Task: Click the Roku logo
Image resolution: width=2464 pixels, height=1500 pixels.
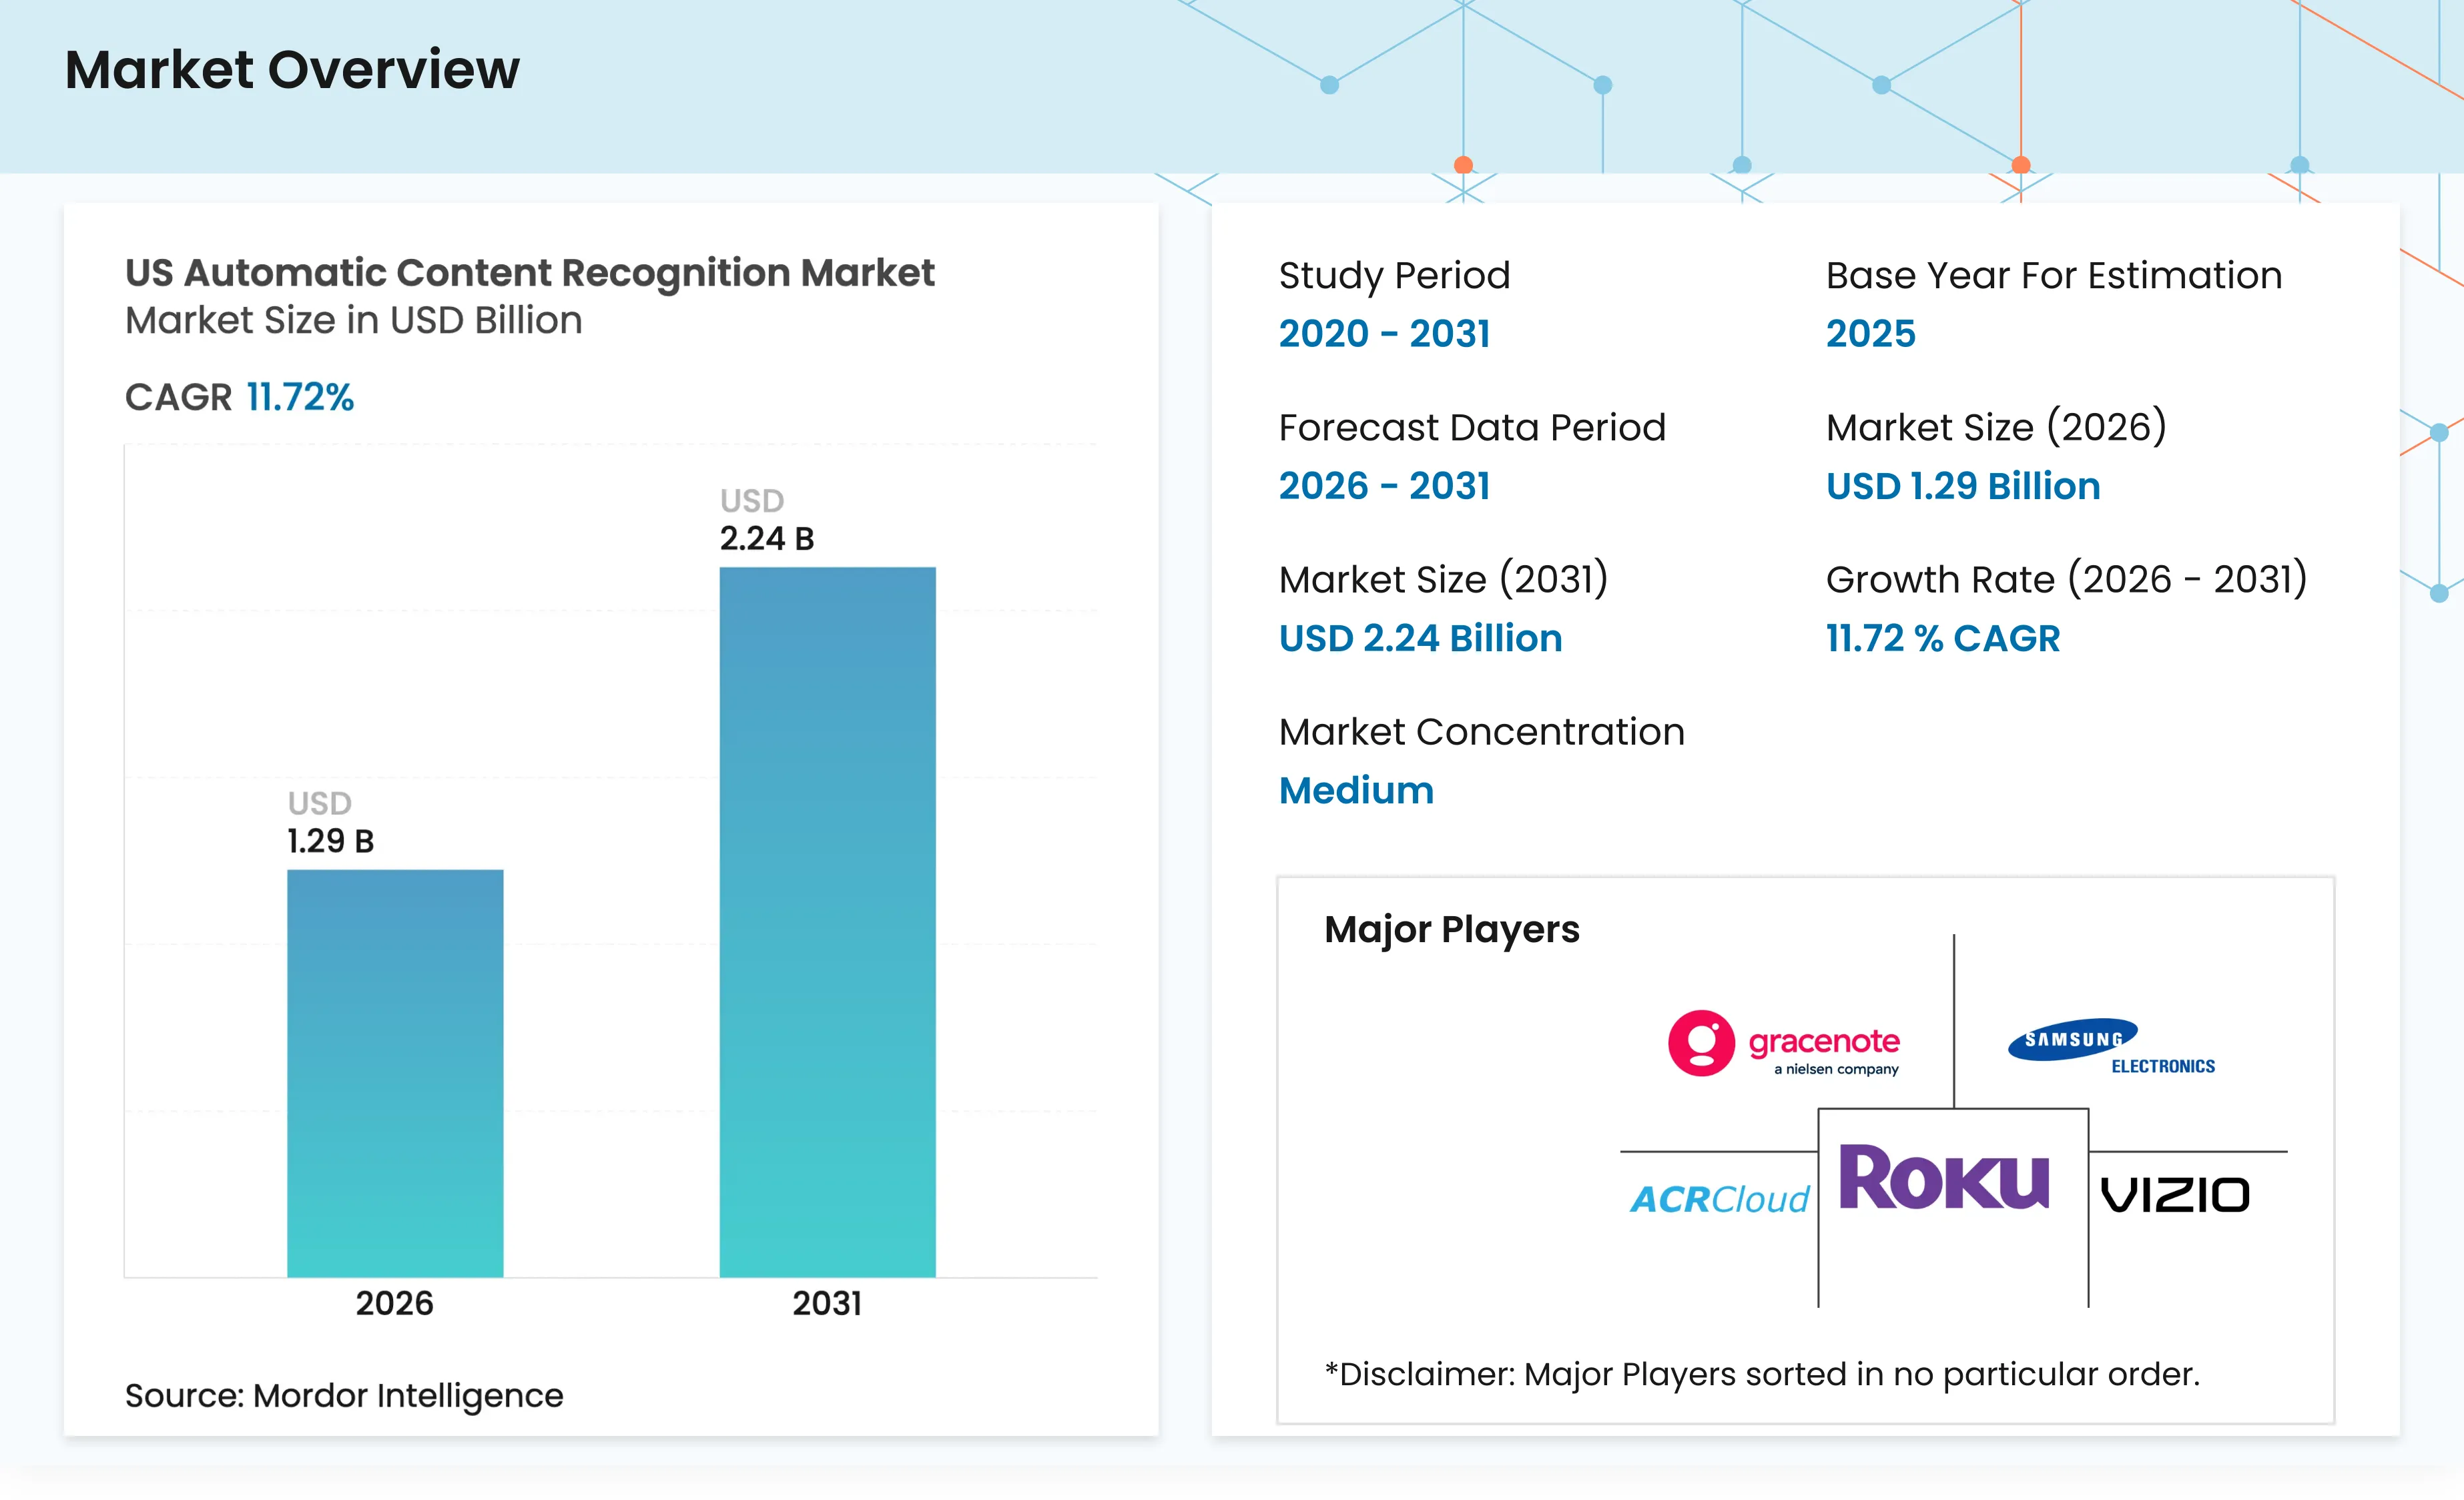Action: click(1944, 1177)
